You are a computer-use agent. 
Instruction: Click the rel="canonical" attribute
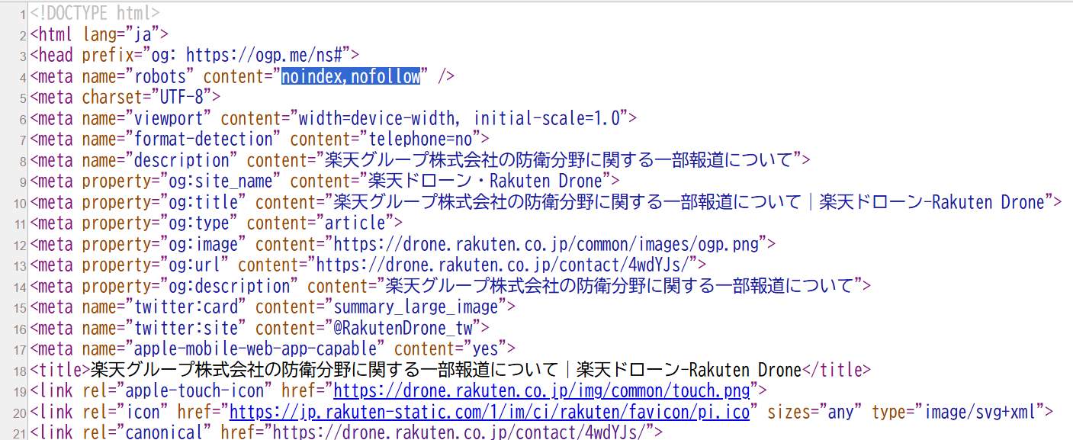click(146, 433)
